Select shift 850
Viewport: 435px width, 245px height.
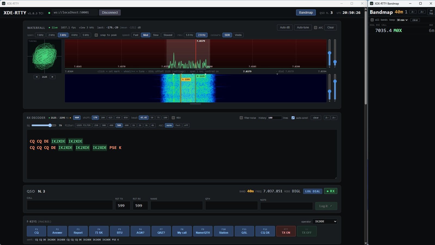(126, 118)
